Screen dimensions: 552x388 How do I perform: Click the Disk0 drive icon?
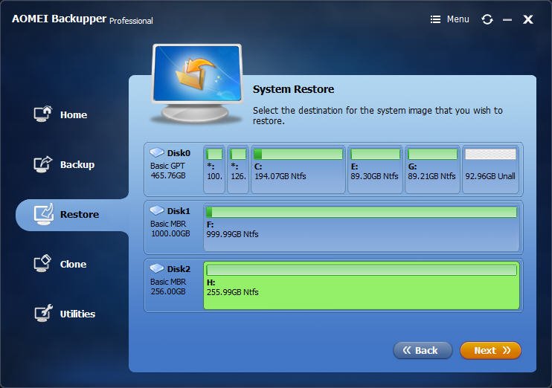157,152
